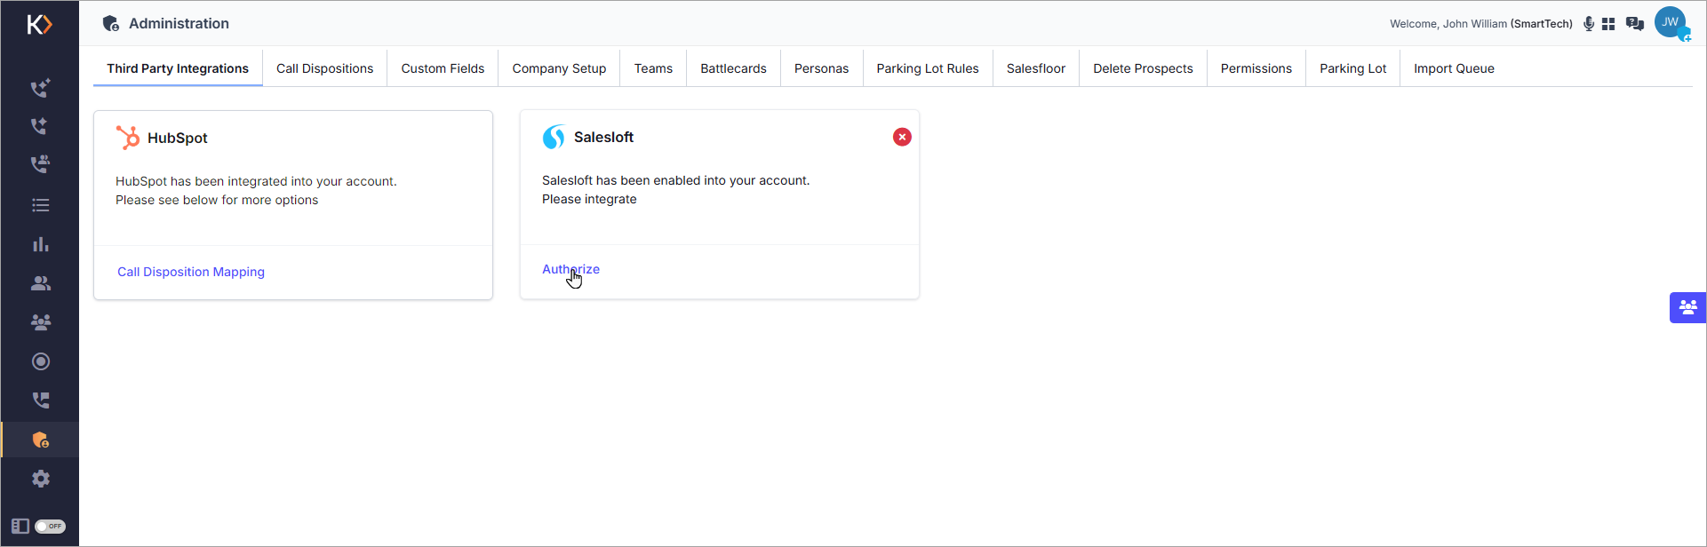Open the purple people widget on right edge
The height and width of the screenshot is (547, 1707).
[x=1688, y=307]
